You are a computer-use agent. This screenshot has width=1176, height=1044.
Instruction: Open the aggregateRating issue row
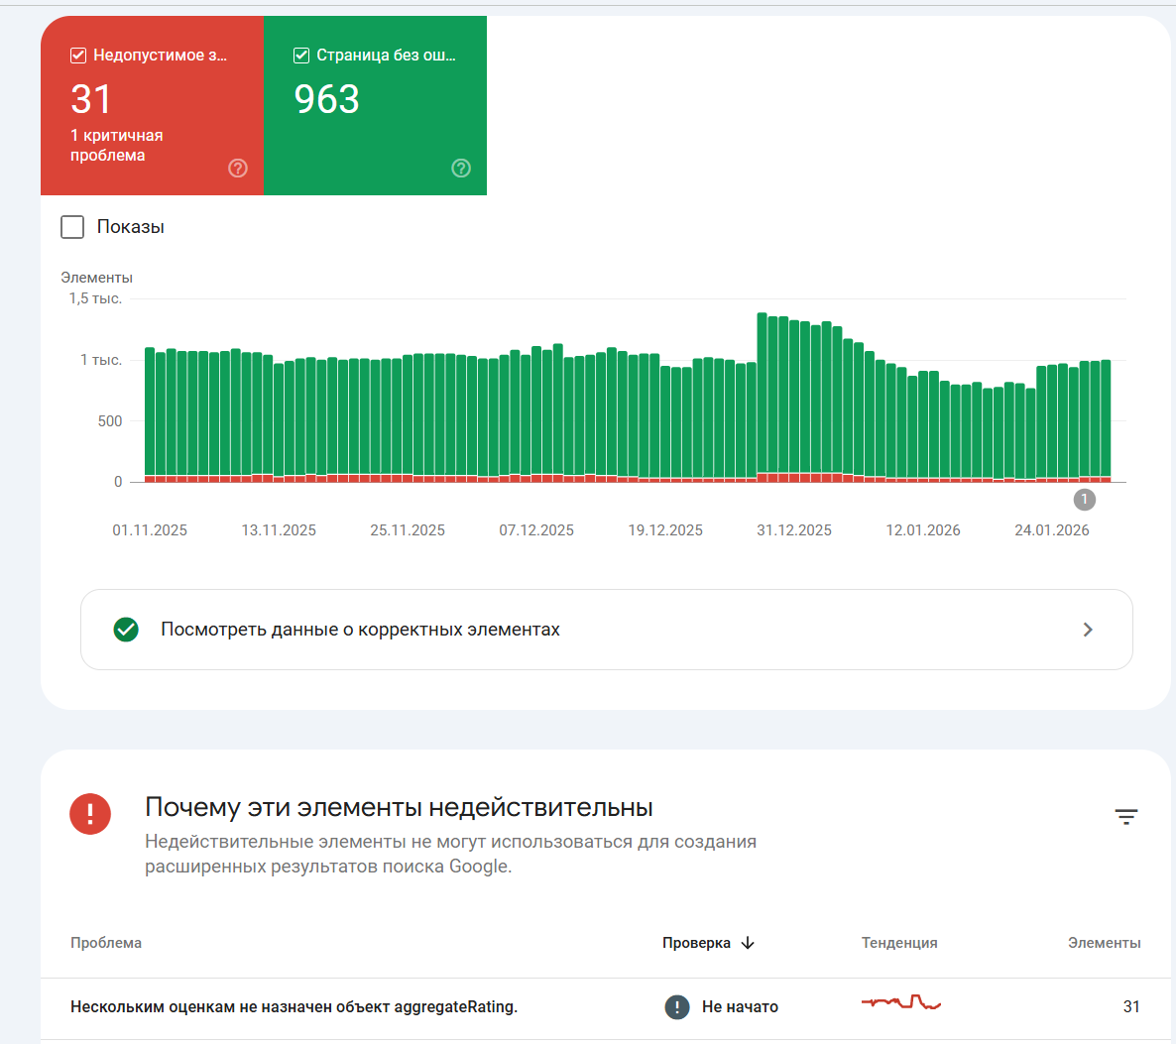(605, 1006)
